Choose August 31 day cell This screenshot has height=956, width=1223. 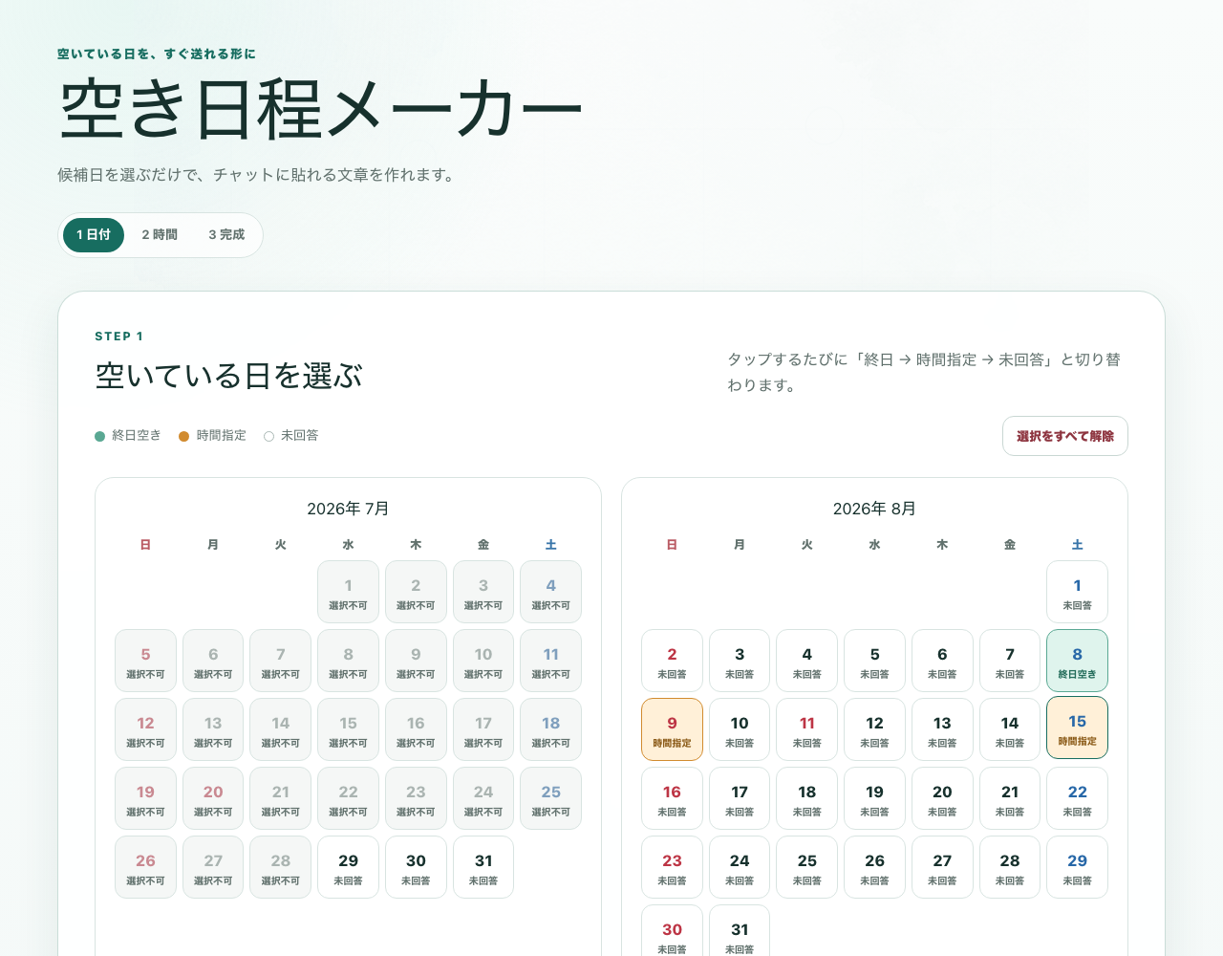point(740,931)
